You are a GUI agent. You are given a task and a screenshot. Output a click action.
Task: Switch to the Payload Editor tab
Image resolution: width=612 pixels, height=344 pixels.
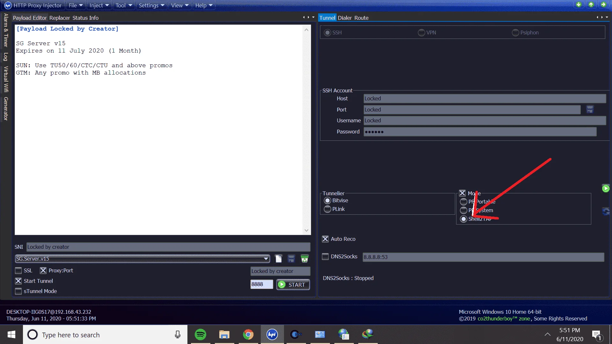[x=30, y=18]
